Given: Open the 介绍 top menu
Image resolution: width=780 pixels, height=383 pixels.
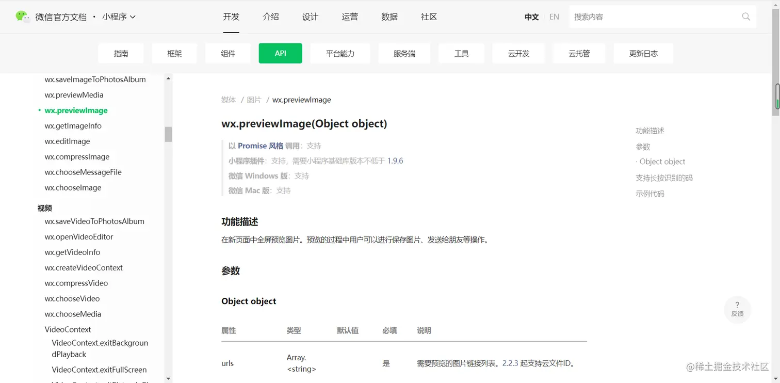Looking at the screenshot, I should tap(271, 17).
